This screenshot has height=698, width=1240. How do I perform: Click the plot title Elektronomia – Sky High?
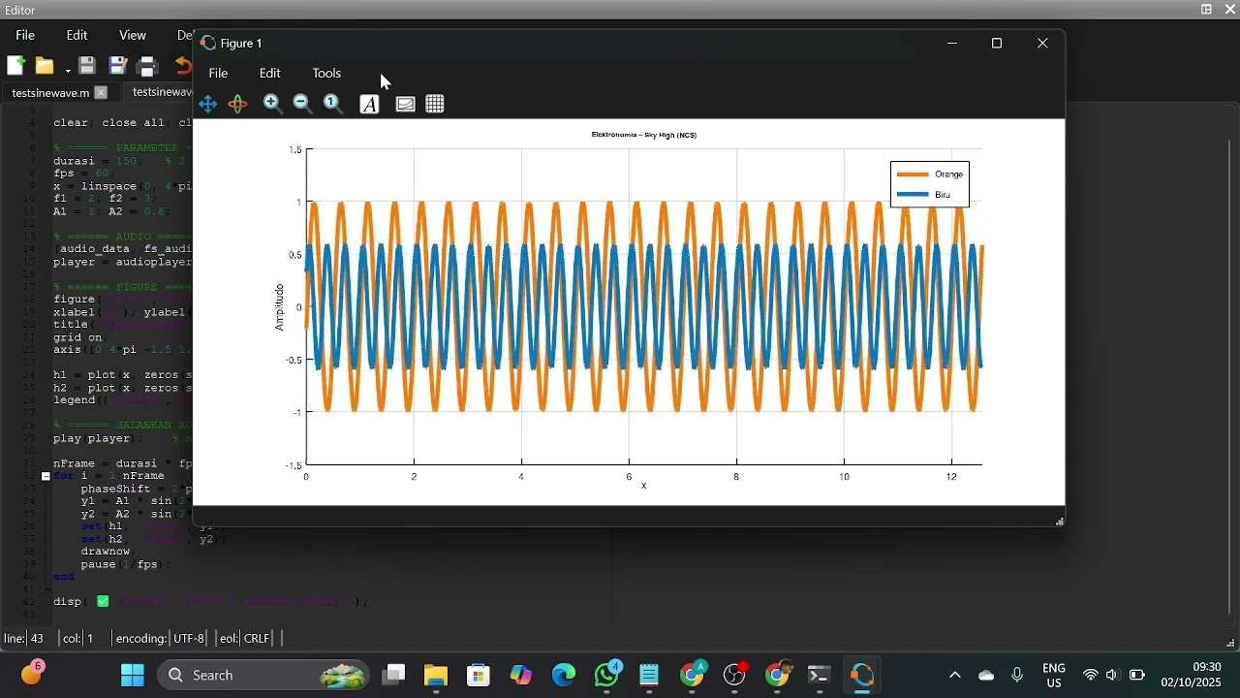tap(644, 136)
